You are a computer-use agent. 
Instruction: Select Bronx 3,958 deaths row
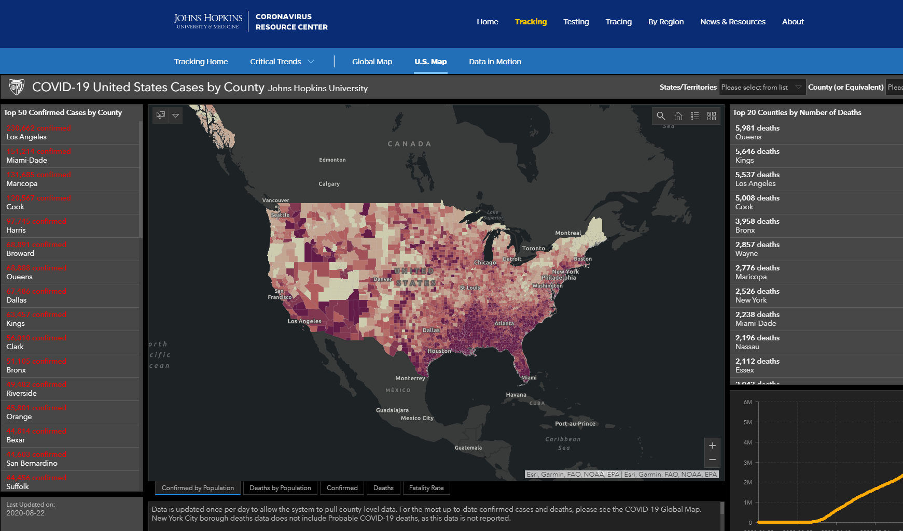pyautogui.click(x=816, y=226)
